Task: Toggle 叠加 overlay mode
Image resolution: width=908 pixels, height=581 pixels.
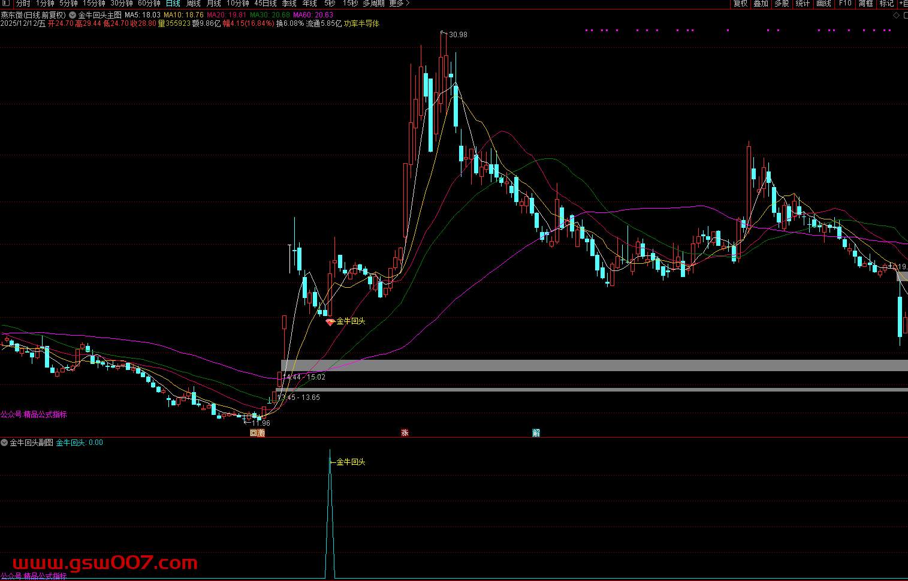Action: click(761, 4)
